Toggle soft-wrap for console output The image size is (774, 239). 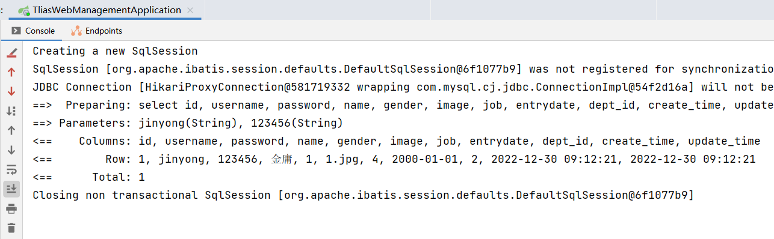pos(11,169)
